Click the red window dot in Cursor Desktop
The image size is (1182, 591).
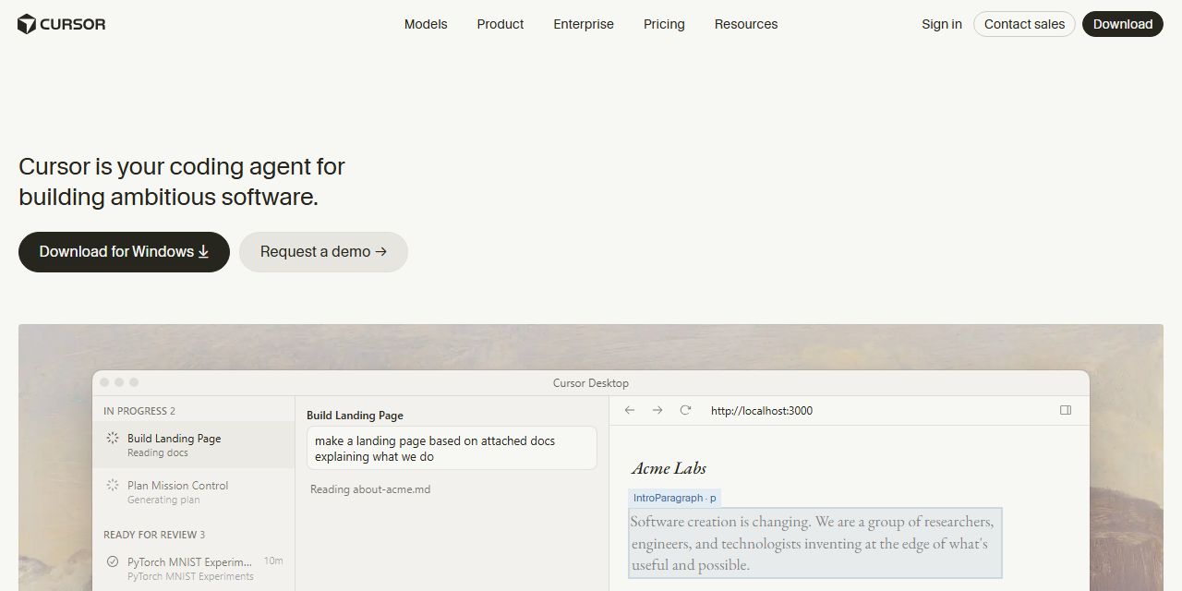pos(104,382)
